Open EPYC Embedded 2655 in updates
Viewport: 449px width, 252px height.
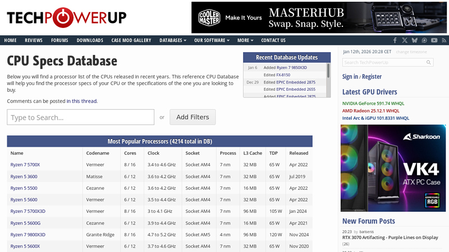(296, 90)
